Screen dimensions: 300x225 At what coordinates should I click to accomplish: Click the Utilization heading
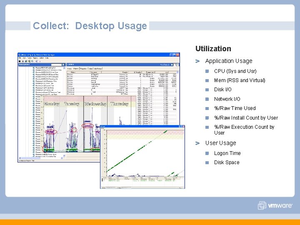(213, 49)
